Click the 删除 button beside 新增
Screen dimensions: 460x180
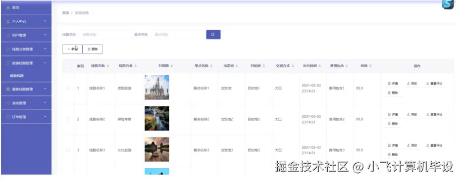pyautogui.click(x=93, y=49)
